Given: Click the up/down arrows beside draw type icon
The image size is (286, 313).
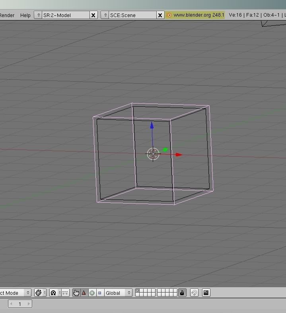Looking at the screenshot, I should pyautogui.click(x=45, y=293).
